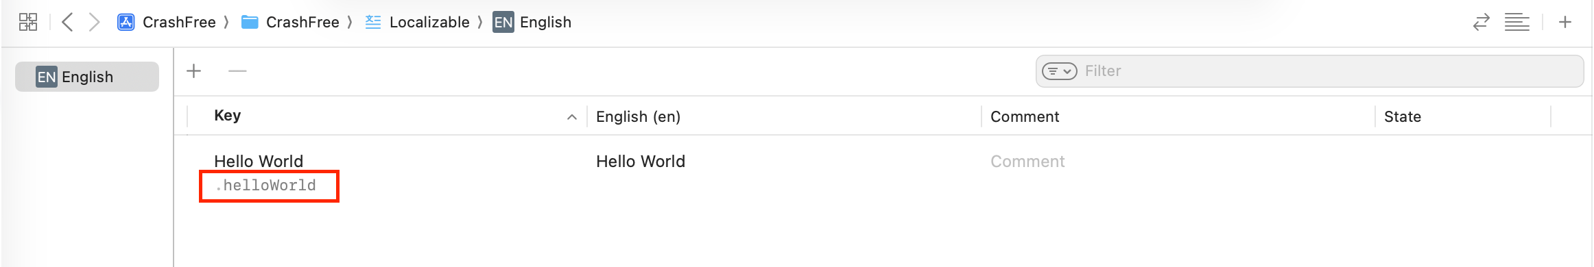Click the CrashFree folder icon in breadcrumb

point(250,23)
